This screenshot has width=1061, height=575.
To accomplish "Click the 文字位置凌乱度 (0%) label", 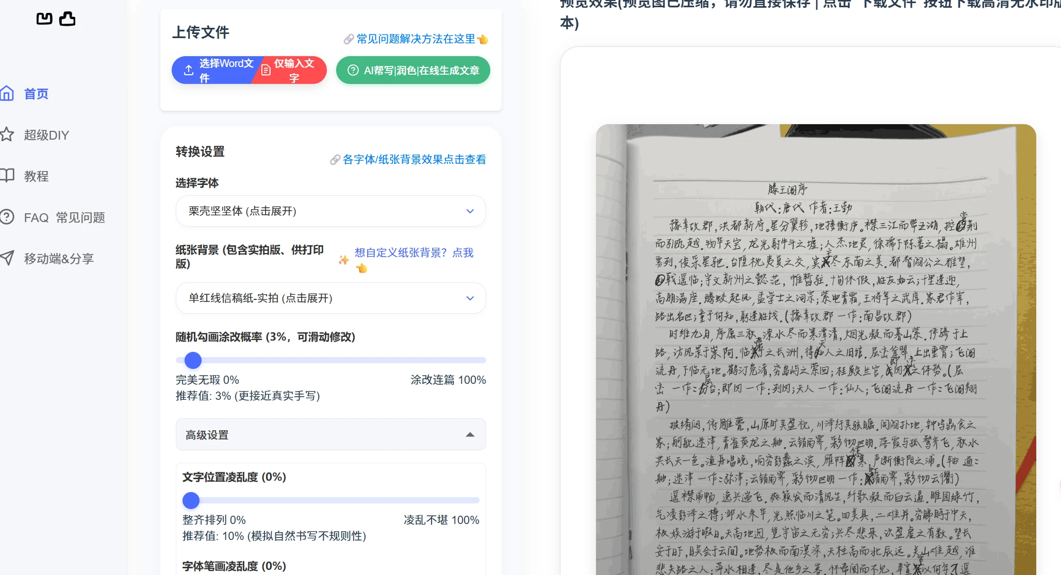I will pyautogui.click(x=234, y=477).
